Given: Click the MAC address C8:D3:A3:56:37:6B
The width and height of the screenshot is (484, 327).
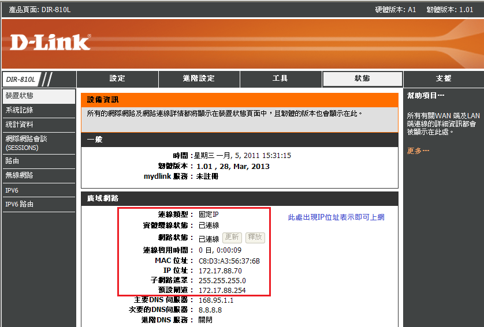Looking at the screenshot, I should coord(229,261).
